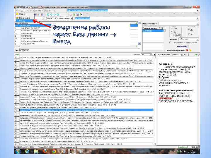Click the volume icon in system tray
Image resolution: width=211 pixels, height=158 pixels.
[x=185, y=152]
